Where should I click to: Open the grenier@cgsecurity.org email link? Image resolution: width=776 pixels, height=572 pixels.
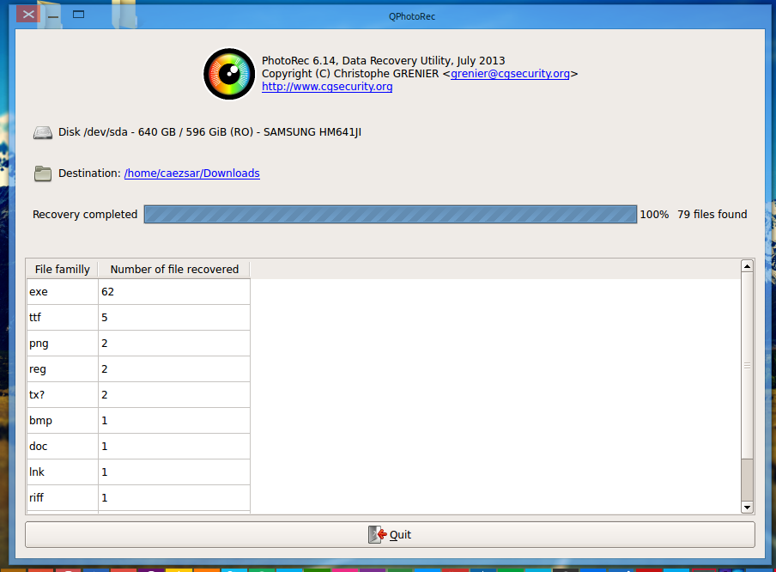[510, 74]
